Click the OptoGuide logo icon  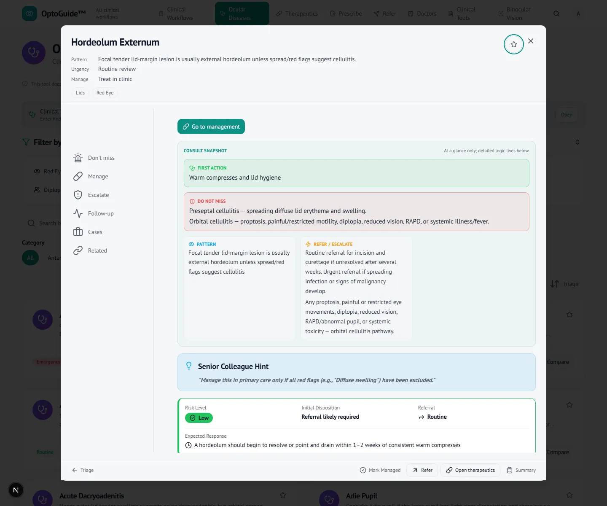pyautogui.click(x=30, y=13)
